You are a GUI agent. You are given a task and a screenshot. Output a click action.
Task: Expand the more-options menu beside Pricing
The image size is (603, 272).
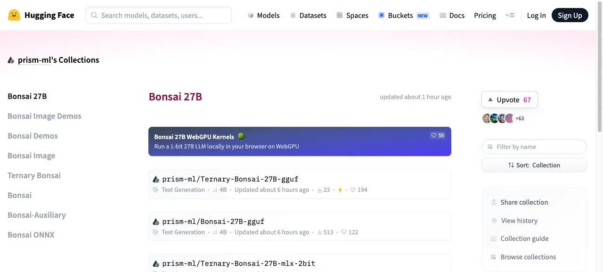coord(510,16)
